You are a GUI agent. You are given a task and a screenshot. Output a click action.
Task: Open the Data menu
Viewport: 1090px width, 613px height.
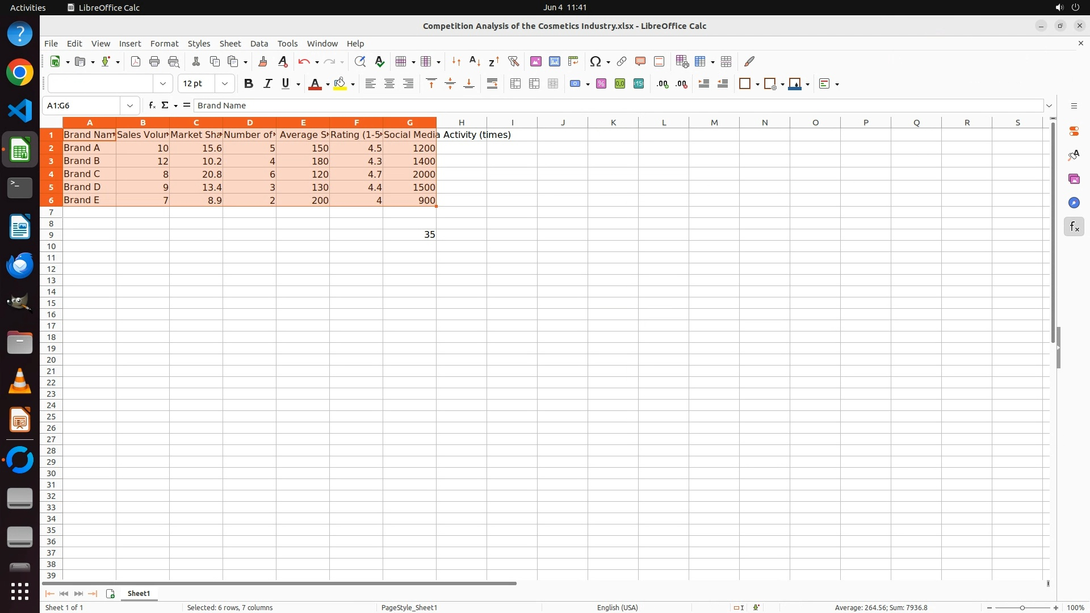tap(259, 43)
